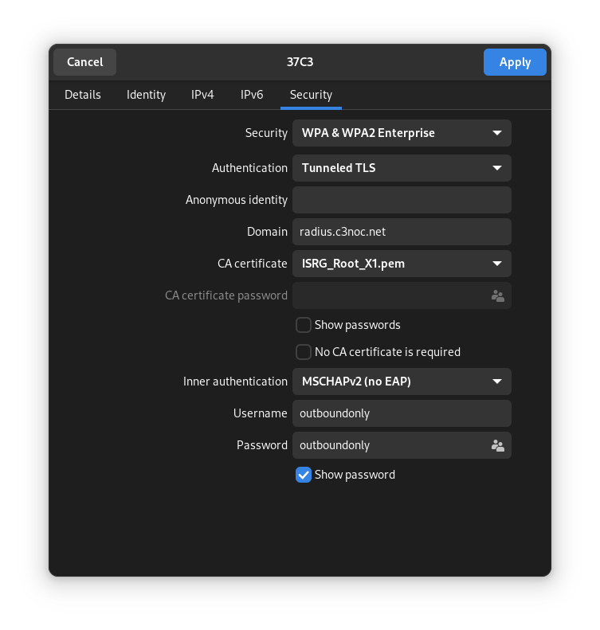
Task: Click the Anonymous identity label
Action: tap(237, 200)
